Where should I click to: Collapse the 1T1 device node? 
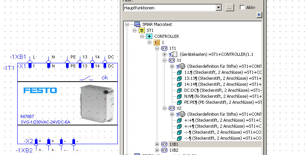click(157, 48)
